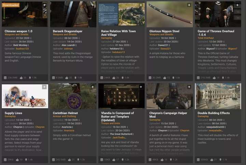The width and height of the screenshot is (246, 165).
Task: Click thumbs-up icon on Supply Lines card
Action: pyautogui.click(x=17, y=160)
